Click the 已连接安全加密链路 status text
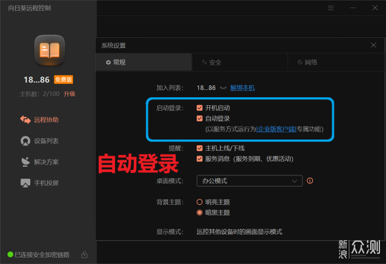386x264 pixels. coord(42,255)
